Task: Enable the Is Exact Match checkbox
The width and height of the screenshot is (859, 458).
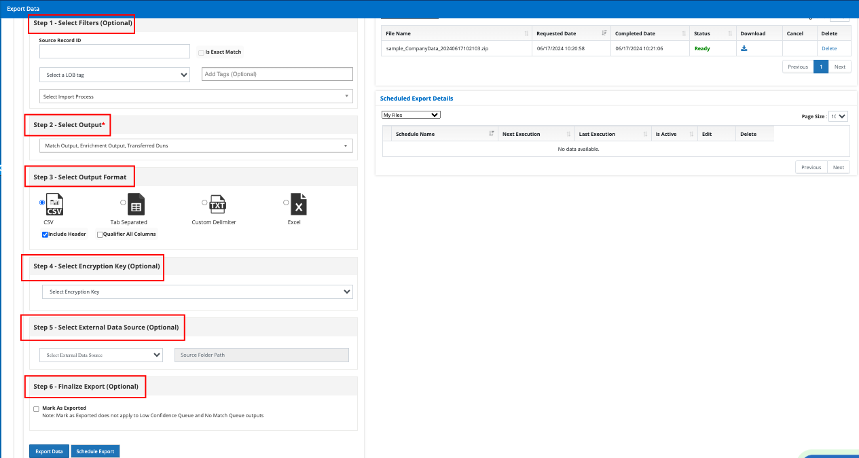Action: pyautogui.click(x=201, y=52)
